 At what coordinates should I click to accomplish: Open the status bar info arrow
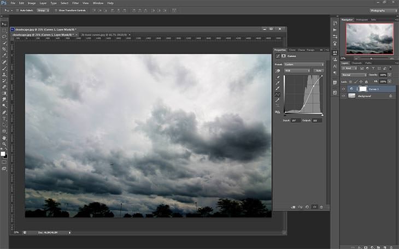(x=69, y=233)
